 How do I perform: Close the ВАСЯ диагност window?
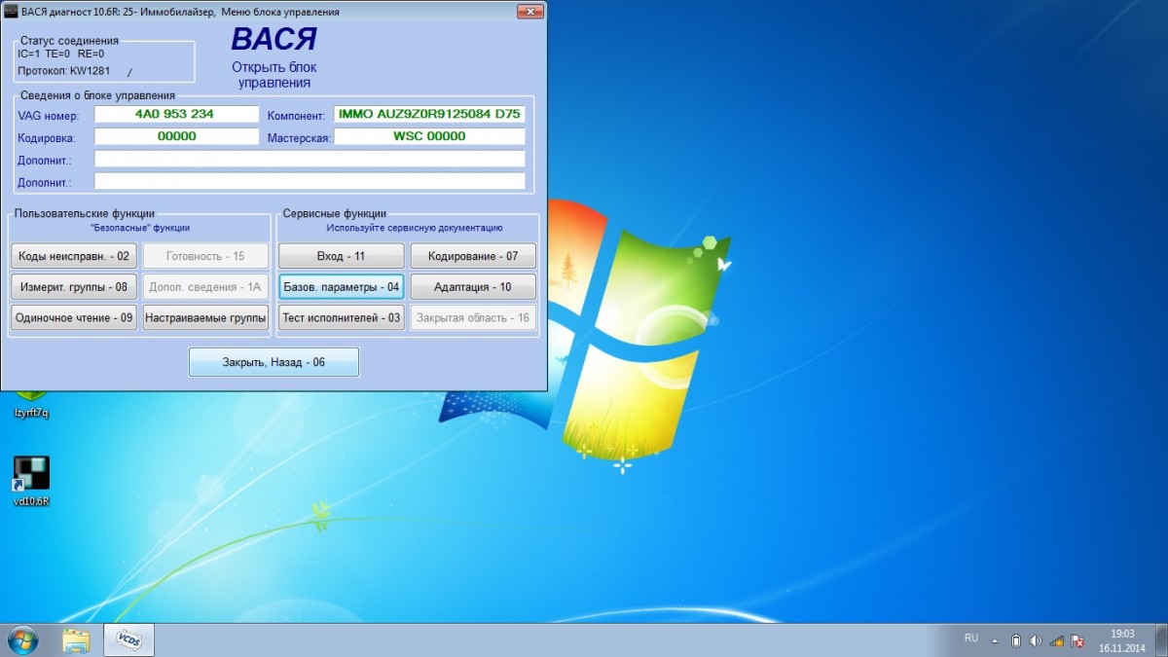coord(529,11)
